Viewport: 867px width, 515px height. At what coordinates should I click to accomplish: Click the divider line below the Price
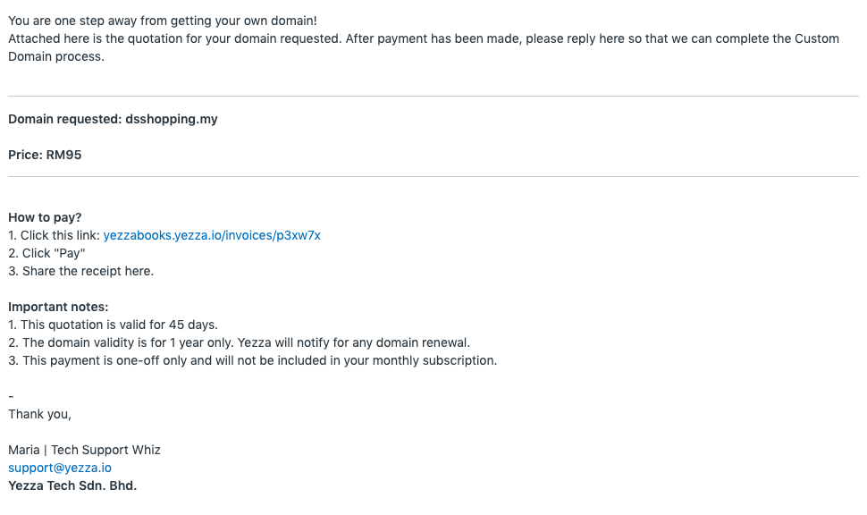(433, 177)
